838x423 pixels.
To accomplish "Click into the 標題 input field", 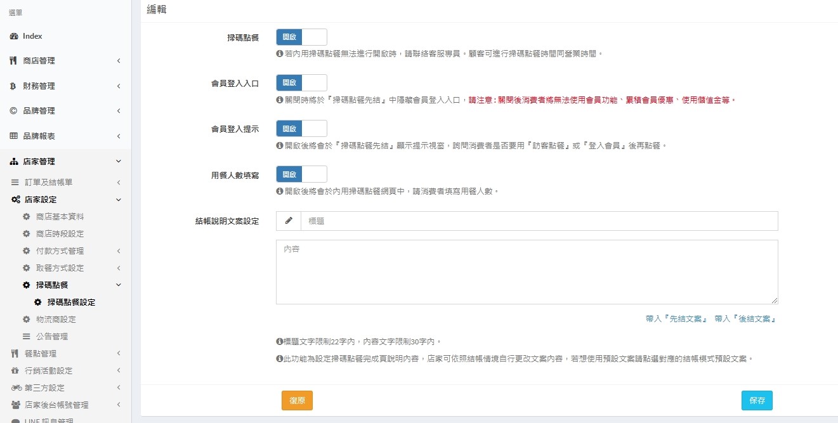I will (x=539, y=221).
